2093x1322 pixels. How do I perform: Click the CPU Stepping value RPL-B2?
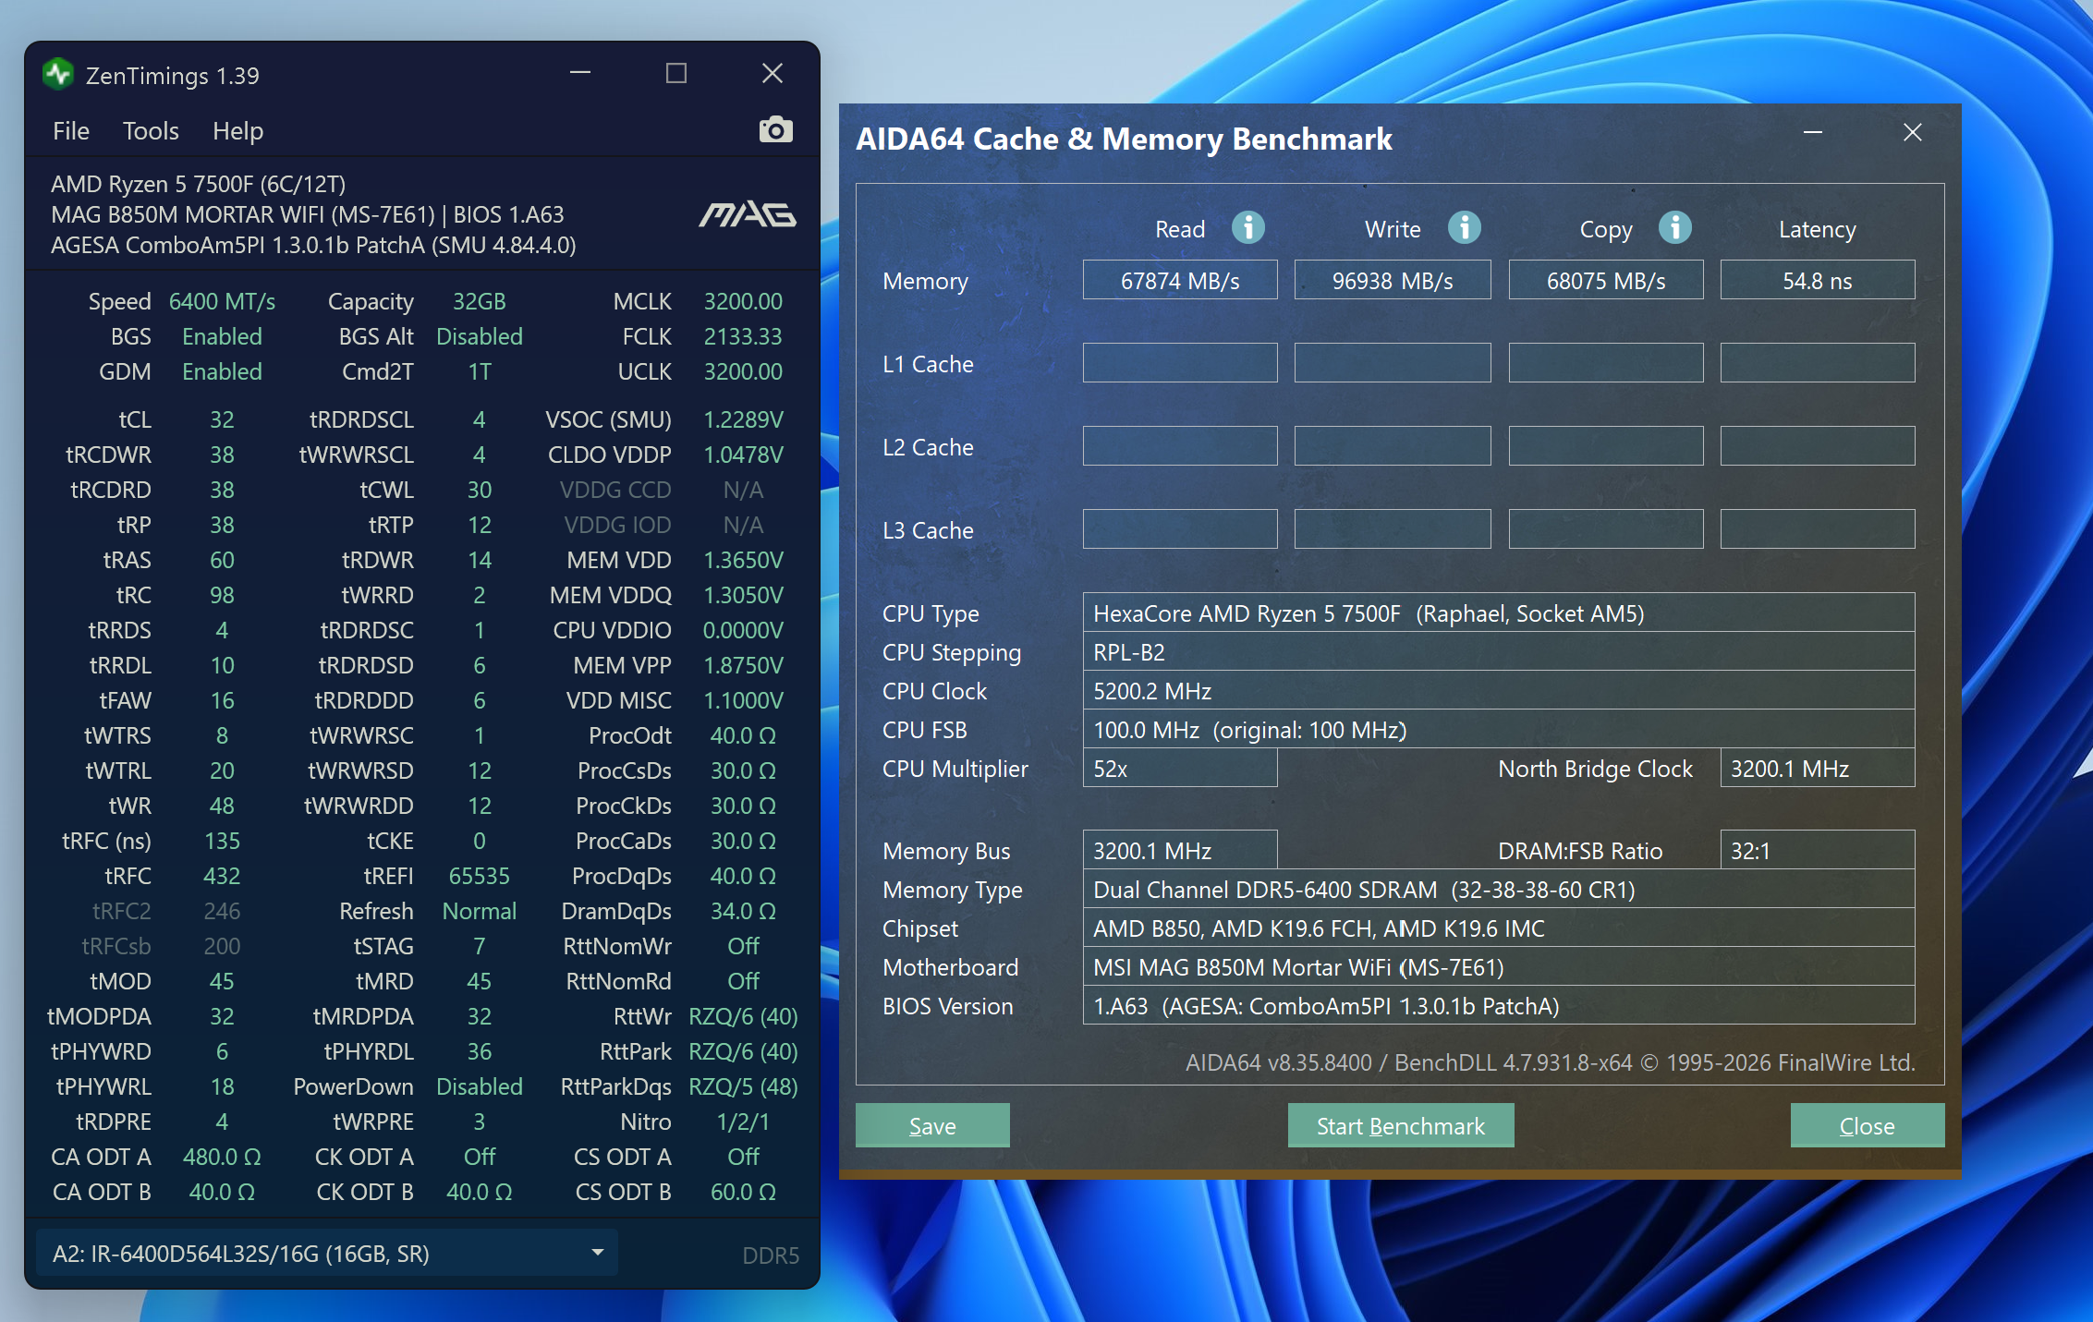coord(1499,652)
